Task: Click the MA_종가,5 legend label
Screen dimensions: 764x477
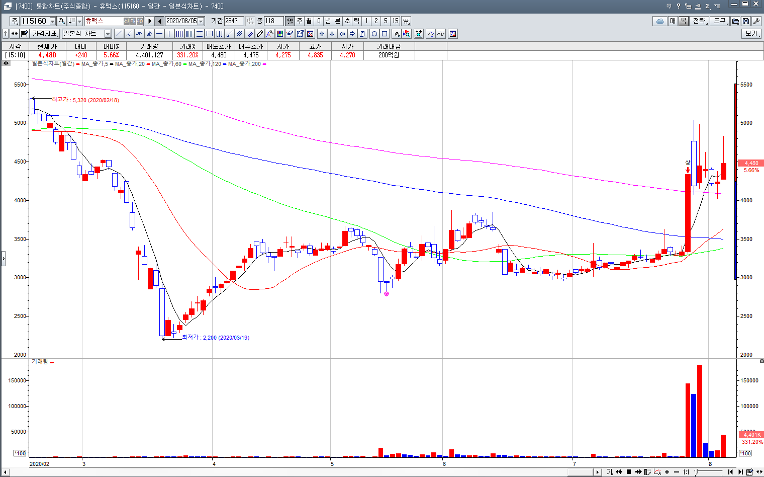Action: tap(94, 64)
